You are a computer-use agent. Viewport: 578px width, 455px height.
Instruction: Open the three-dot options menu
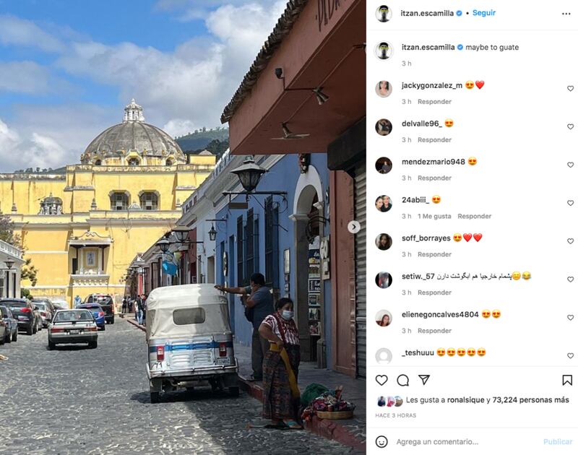(566, 14)
